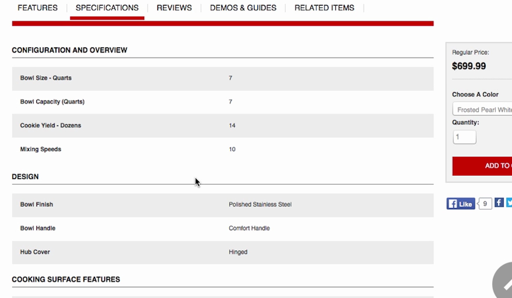Select the Polished Stainless Steel value
The width and height of the screenshot is (512, 298).
[260, 205]
